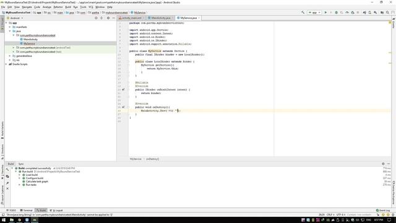Click the Make Project hammer icon
Image resolution: width=396 pixels, height=223 pixels.
click(303, 12)
